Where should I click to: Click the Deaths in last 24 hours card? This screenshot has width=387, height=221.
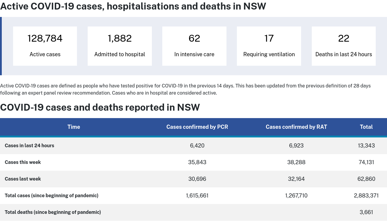coord(344,46)
